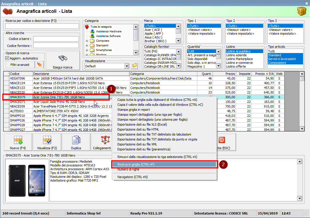Select the Assistenza Software category icon
Screen dimensions: 310x218
tap(92, 36)
